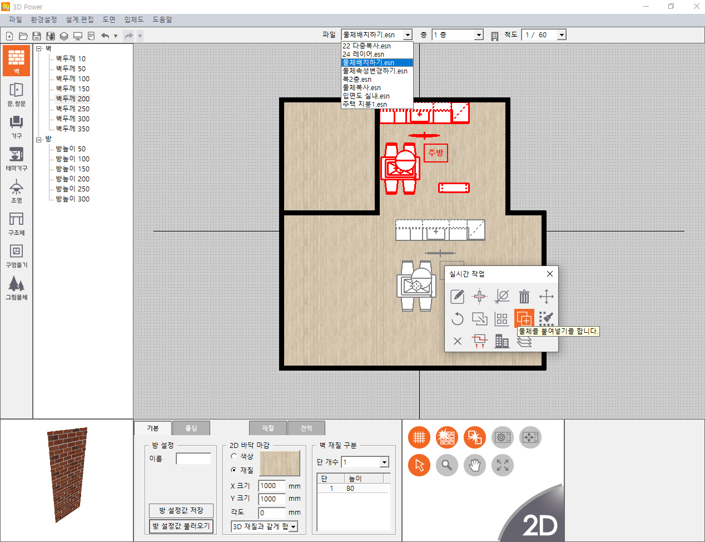Click the orange paste object icon

(x=524, y=319)
